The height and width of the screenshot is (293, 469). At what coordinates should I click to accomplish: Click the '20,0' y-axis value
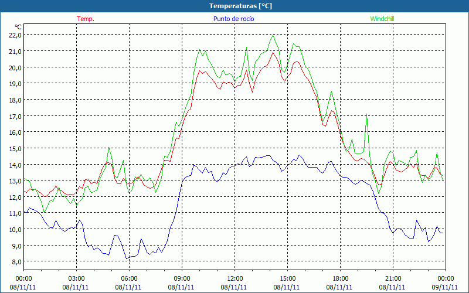pos(15,67)
